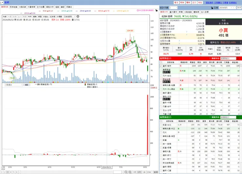Toggle the 撐壓 indicator button

pyautogui.click(x=40, y=17)
